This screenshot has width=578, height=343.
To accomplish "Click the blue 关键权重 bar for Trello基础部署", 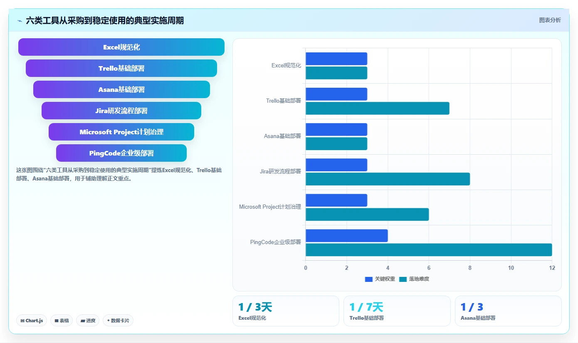I will pyautogui.click(x=336, y=94).
